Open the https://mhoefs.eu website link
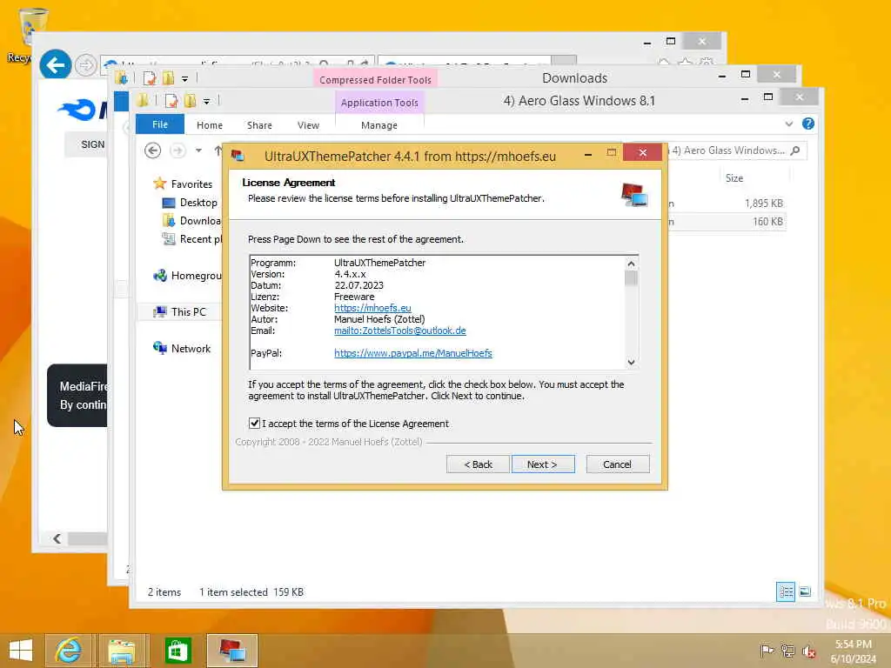The image size is (891, 668). pyautogui.click(x=372, y=308)
